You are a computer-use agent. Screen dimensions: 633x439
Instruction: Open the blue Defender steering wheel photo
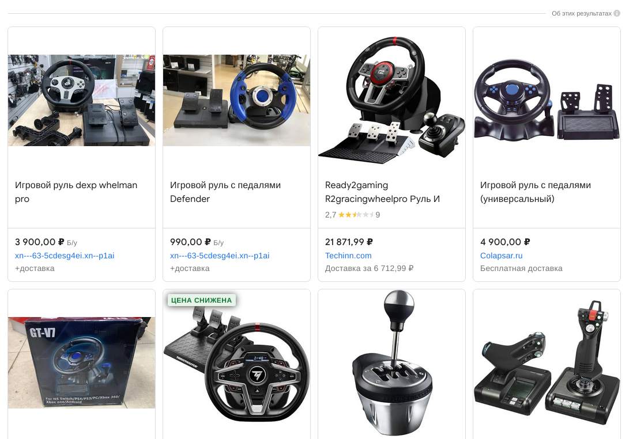coord(236,100)
